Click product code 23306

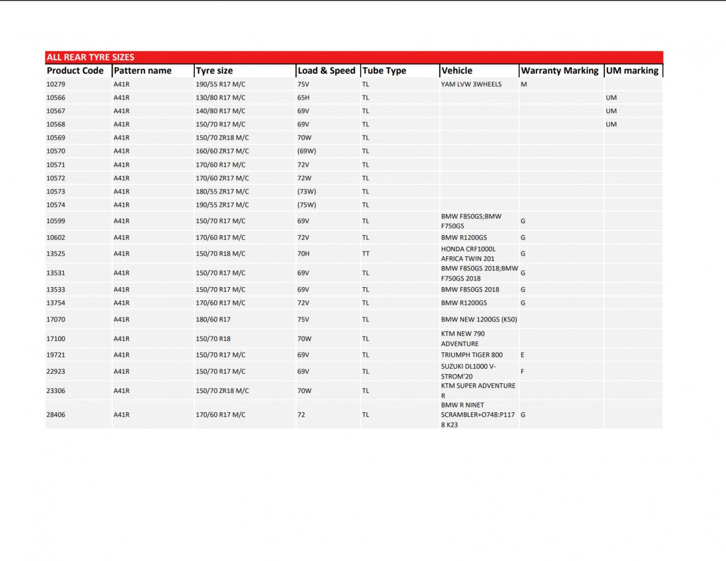coord(56,391)
